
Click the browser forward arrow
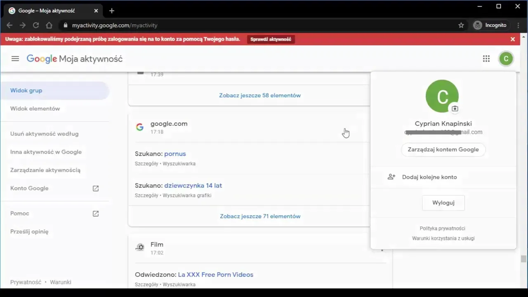[23, 25]
